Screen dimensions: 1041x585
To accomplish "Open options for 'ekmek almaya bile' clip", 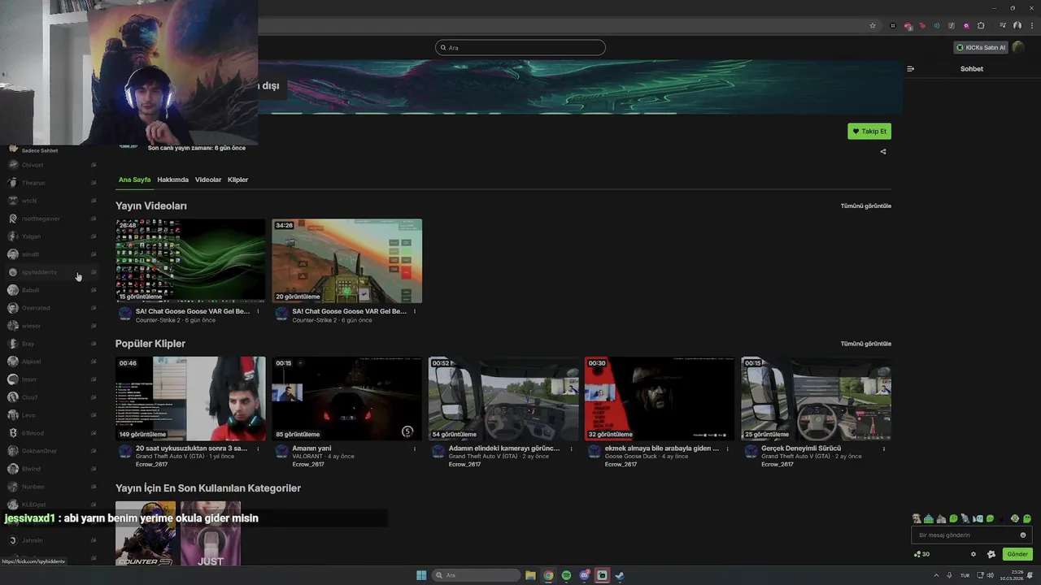I will (x=727, y=448).
